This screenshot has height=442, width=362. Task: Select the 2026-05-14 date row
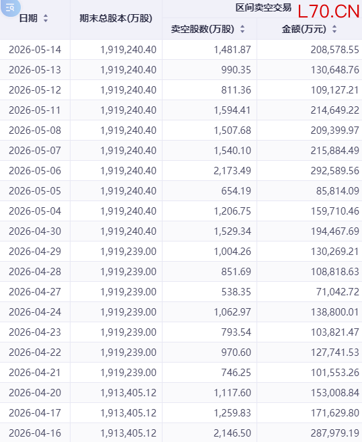tap(181, 50)
